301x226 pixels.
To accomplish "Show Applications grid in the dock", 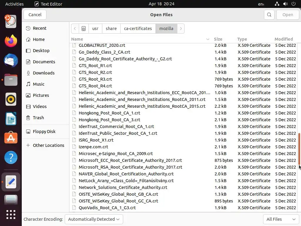I will [11, 215].
